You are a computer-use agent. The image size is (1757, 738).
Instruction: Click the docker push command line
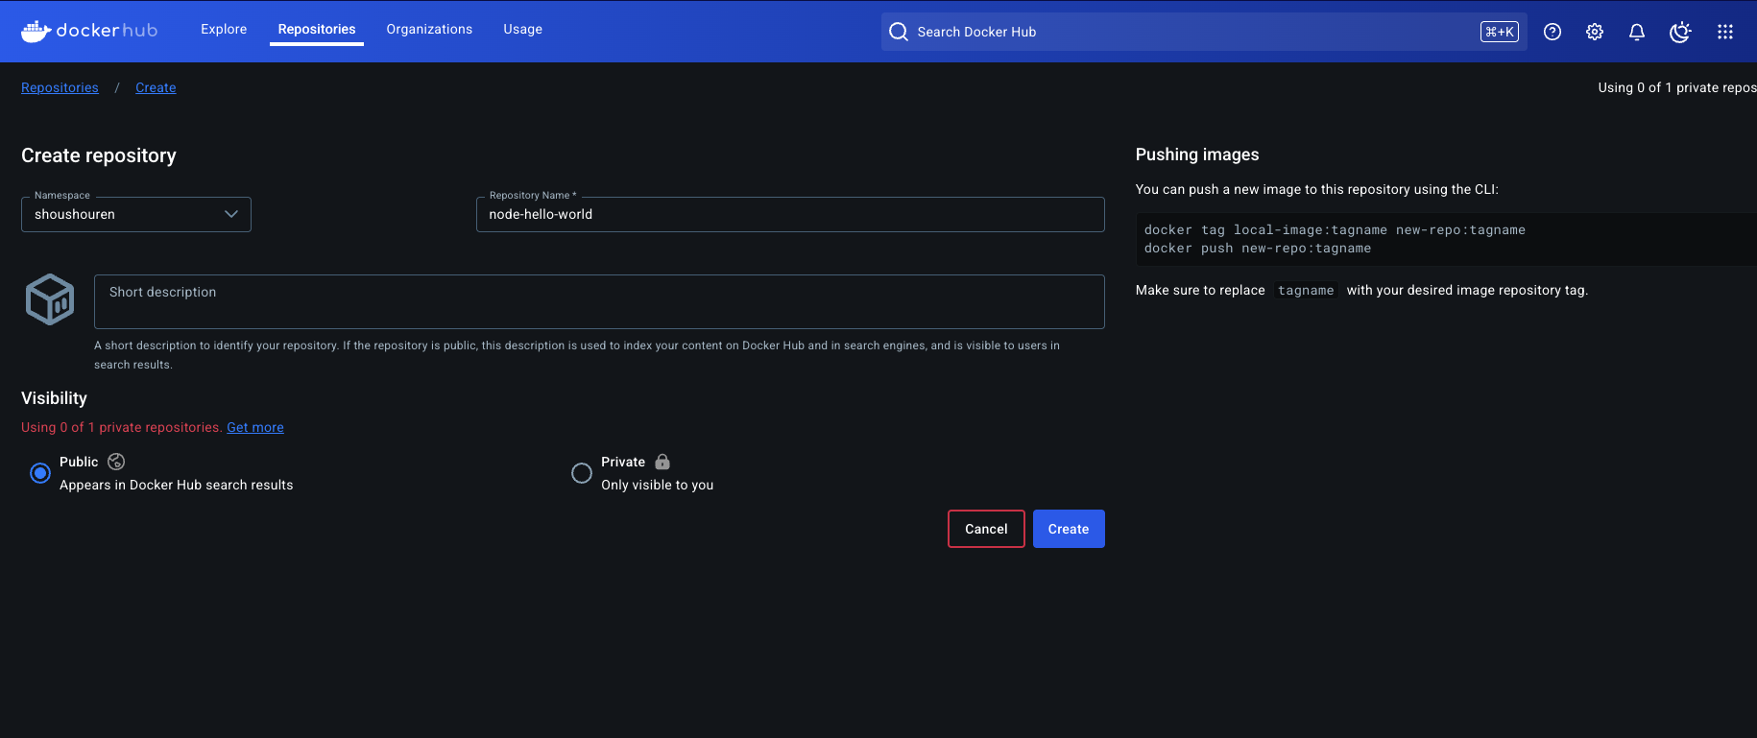click(1258, 249)
